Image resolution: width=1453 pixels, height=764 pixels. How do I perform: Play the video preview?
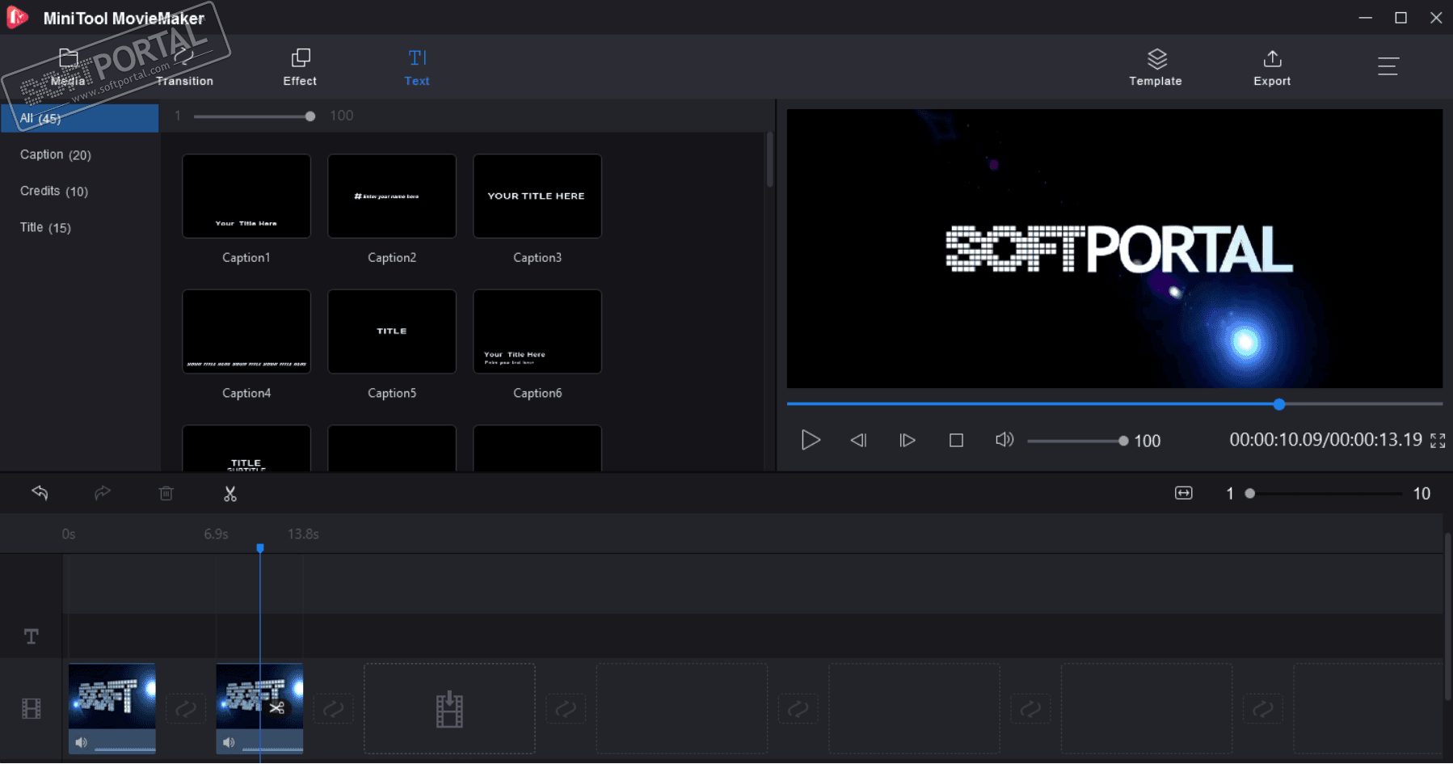coord(810,440)
